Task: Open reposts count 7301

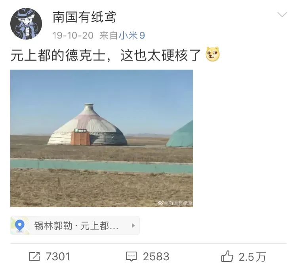Action: point(58,256)
